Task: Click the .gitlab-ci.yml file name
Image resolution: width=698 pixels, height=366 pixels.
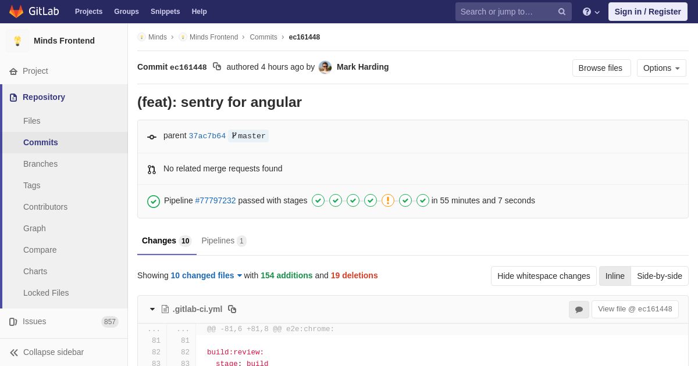Action: [x=197, y=309]
